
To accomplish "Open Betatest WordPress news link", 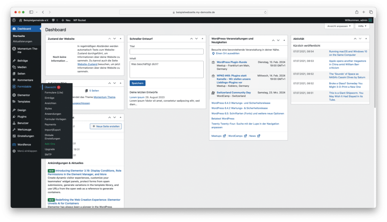I will [x=223, y=119].
